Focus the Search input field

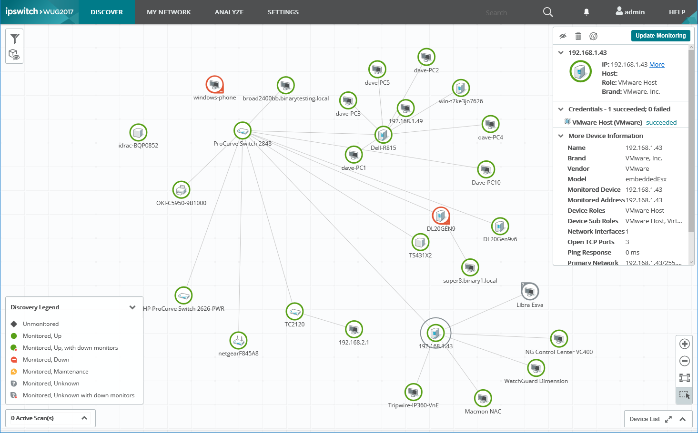(510, 13)
